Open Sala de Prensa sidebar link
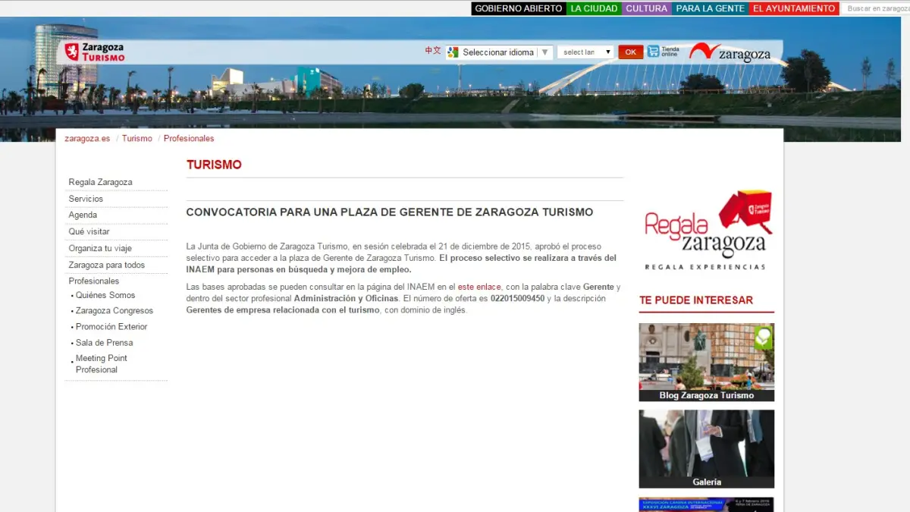Image resolution: width=910 pixels, height=512 pixels. [x=104, y=343]
